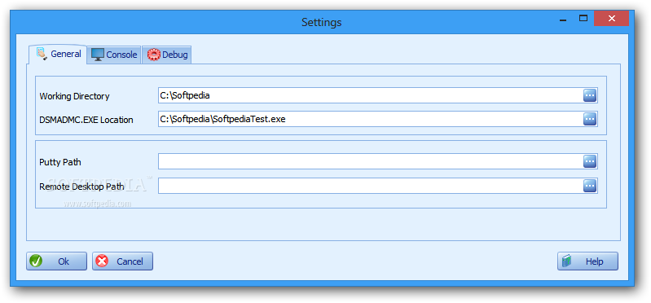Open browse dialog for DSMADMC.EXE Location
Image resolution: width=651 pixels, height=303 pixels.
pyautogui.click(x=590, y=119)
